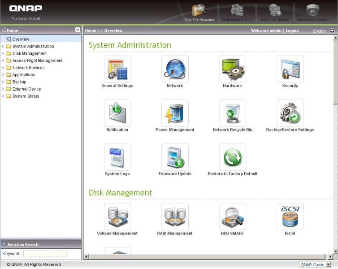
Task: Click the horizontal scrollbar left arrow
Action: [86, 256]
